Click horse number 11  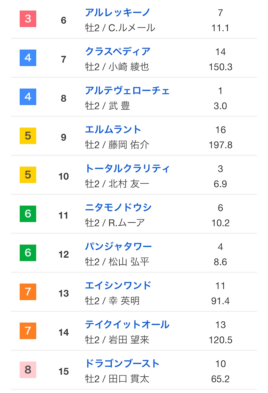point(63,215)
